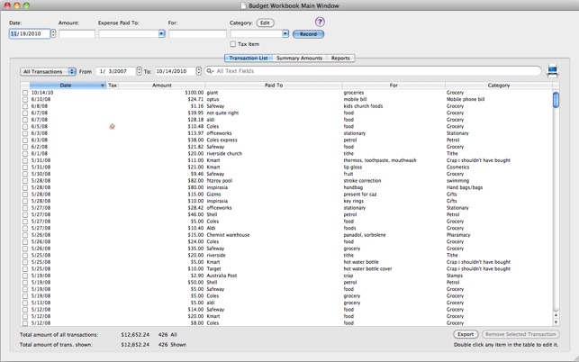Screen dimensions: 579x362
Task: Click the Date field showing 11/19/2010
Action: (30, 33)
